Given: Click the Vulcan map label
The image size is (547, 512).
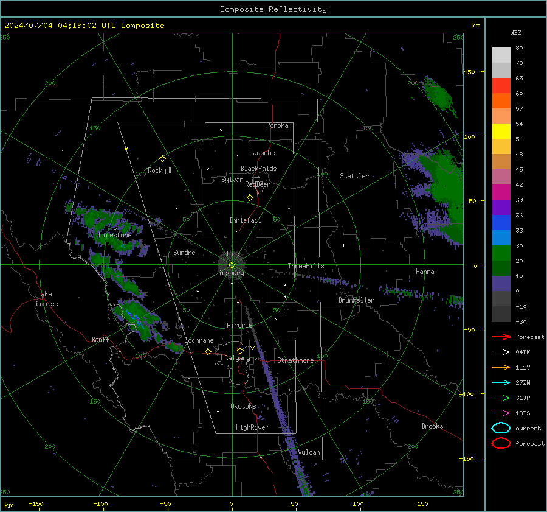Looking at the screenshot, I should (309, 452).
